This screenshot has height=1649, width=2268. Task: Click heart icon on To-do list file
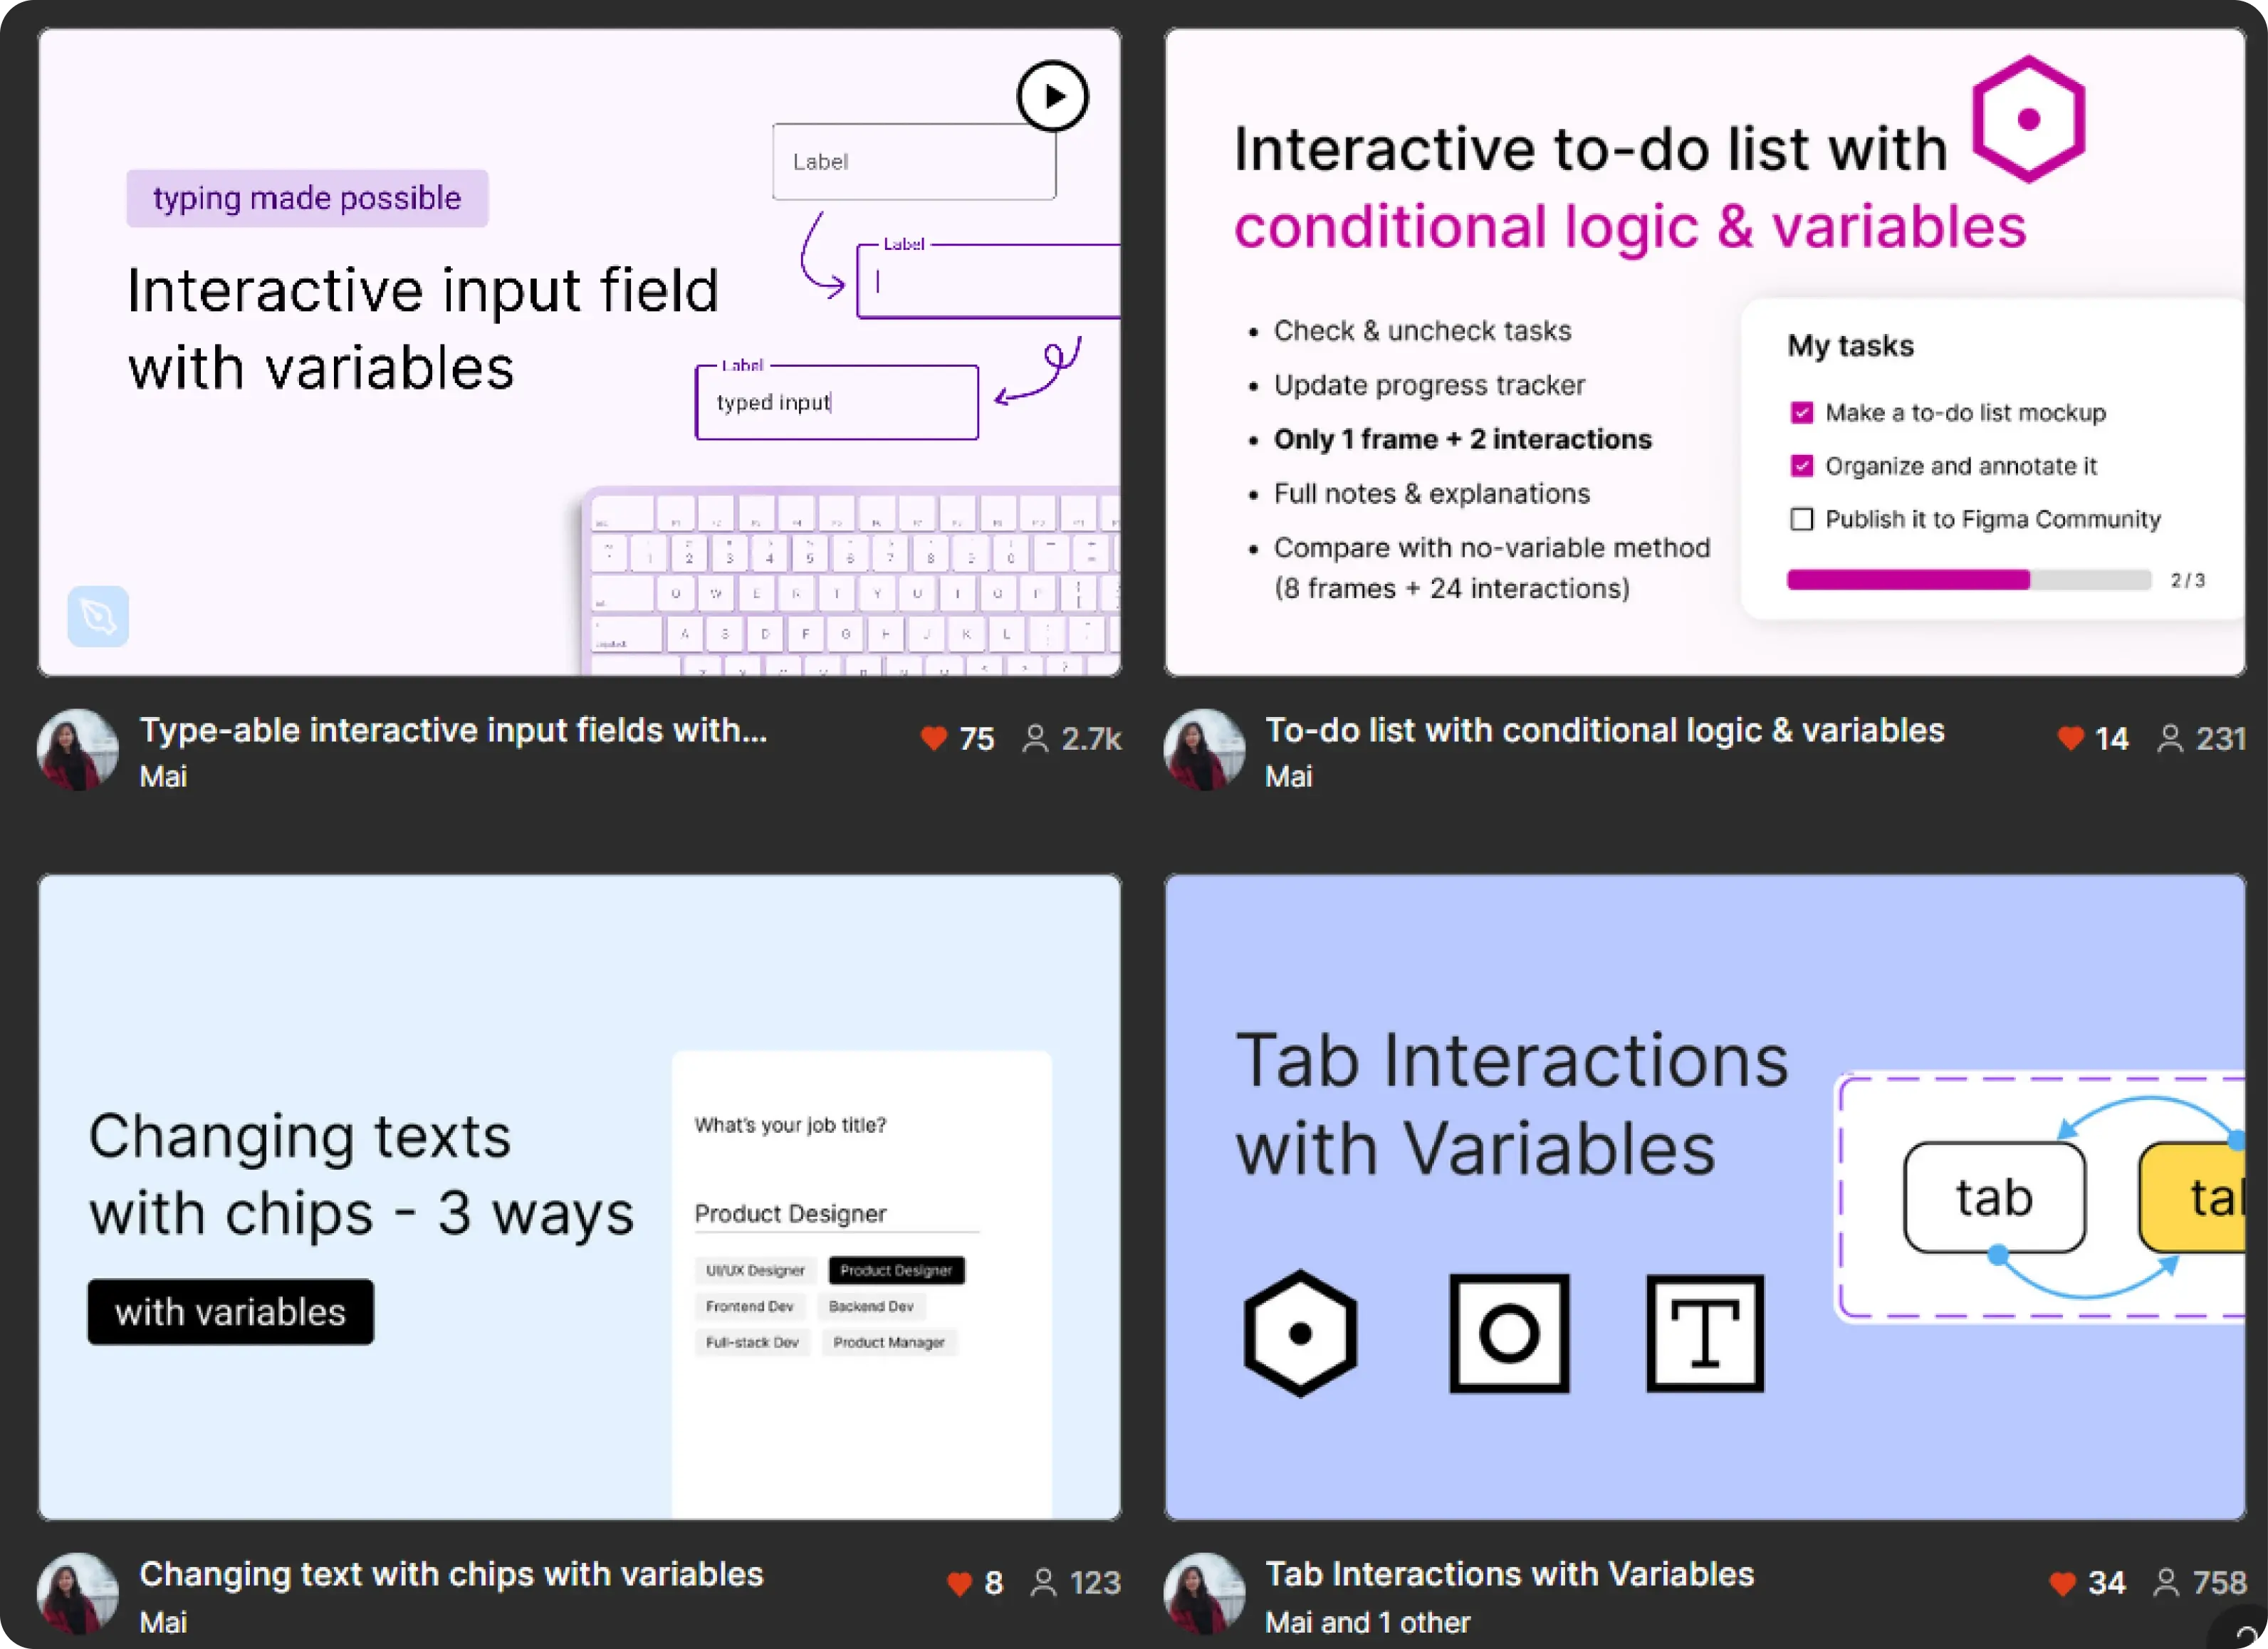click(2070, 739)
